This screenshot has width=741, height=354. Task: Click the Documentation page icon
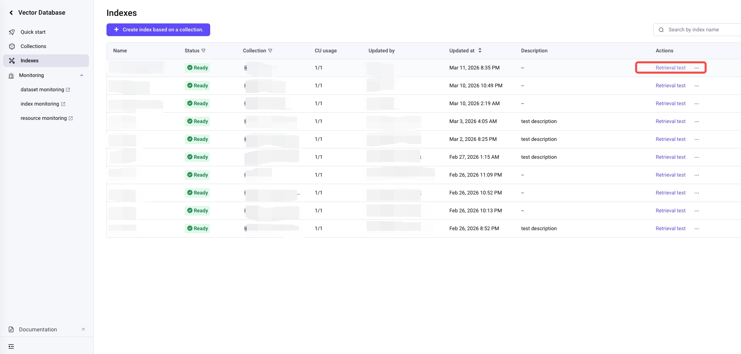[12, 329]
